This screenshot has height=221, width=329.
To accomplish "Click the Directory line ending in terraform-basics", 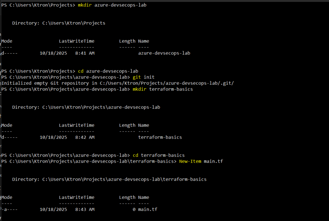I will pos(109,179).
